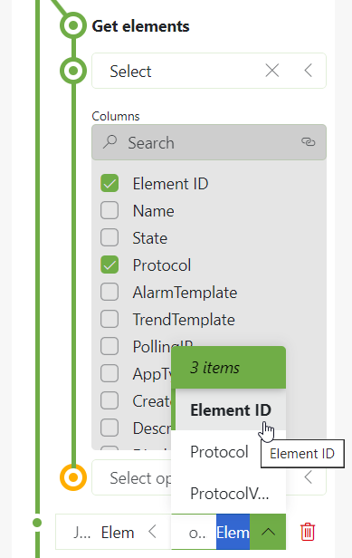Delete the join row with trash icon

[x=308, y=532]
